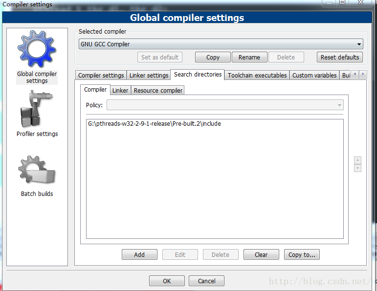Viewport: 377px width, 291px height.
Task: Open the Custom variables tab
Action: click(314, 75)
